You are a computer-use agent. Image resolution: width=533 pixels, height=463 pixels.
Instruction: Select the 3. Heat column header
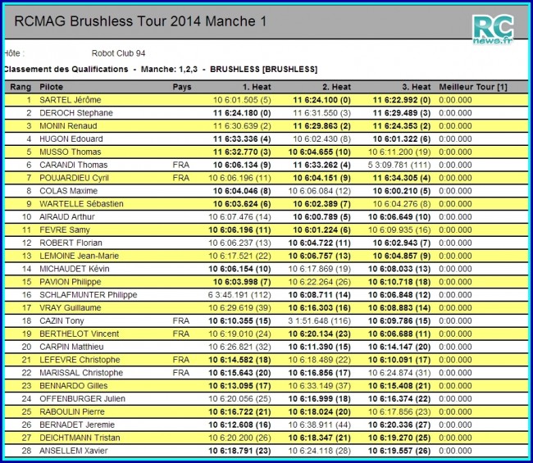(417, 87)
